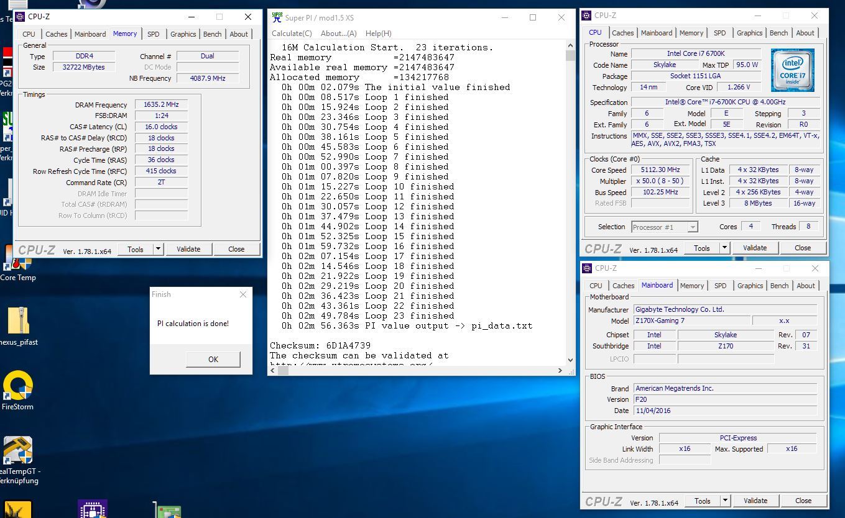Click the Checksum: 6D1A4739 line
Screen dimensions: 845x518
click(x=320, y=345)
